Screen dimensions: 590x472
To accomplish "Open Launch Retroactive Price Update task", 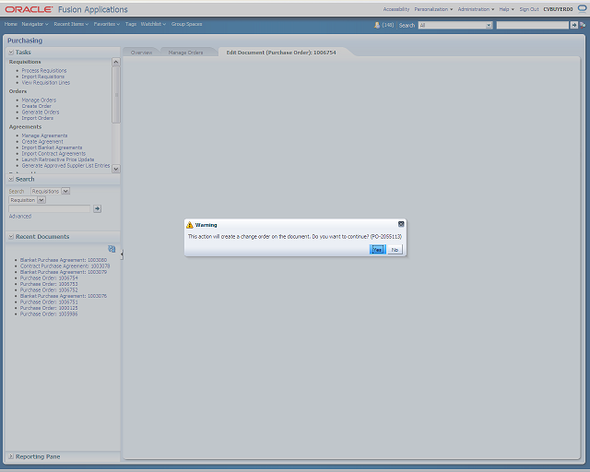I will [57, 159].
